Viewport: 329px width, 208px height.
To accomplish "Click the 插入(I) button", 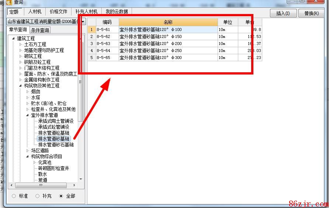I will [283, 13].
